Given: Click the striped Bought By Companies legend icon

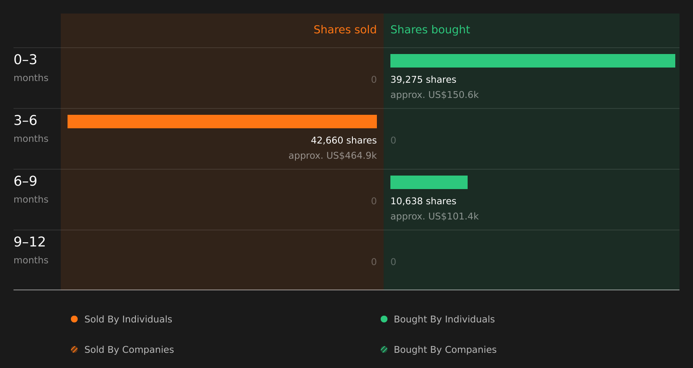Looking at the screenshot, I should pos(384,349).
